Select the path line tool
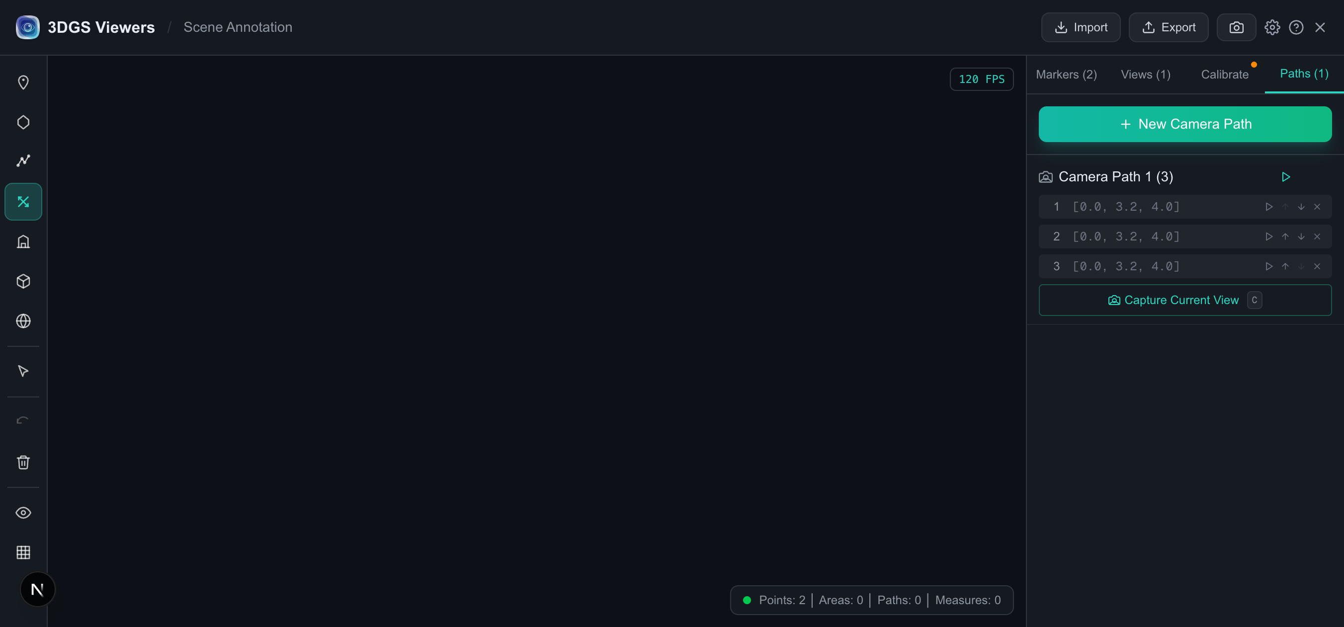 pyautogui.click(x=23, y=161)
